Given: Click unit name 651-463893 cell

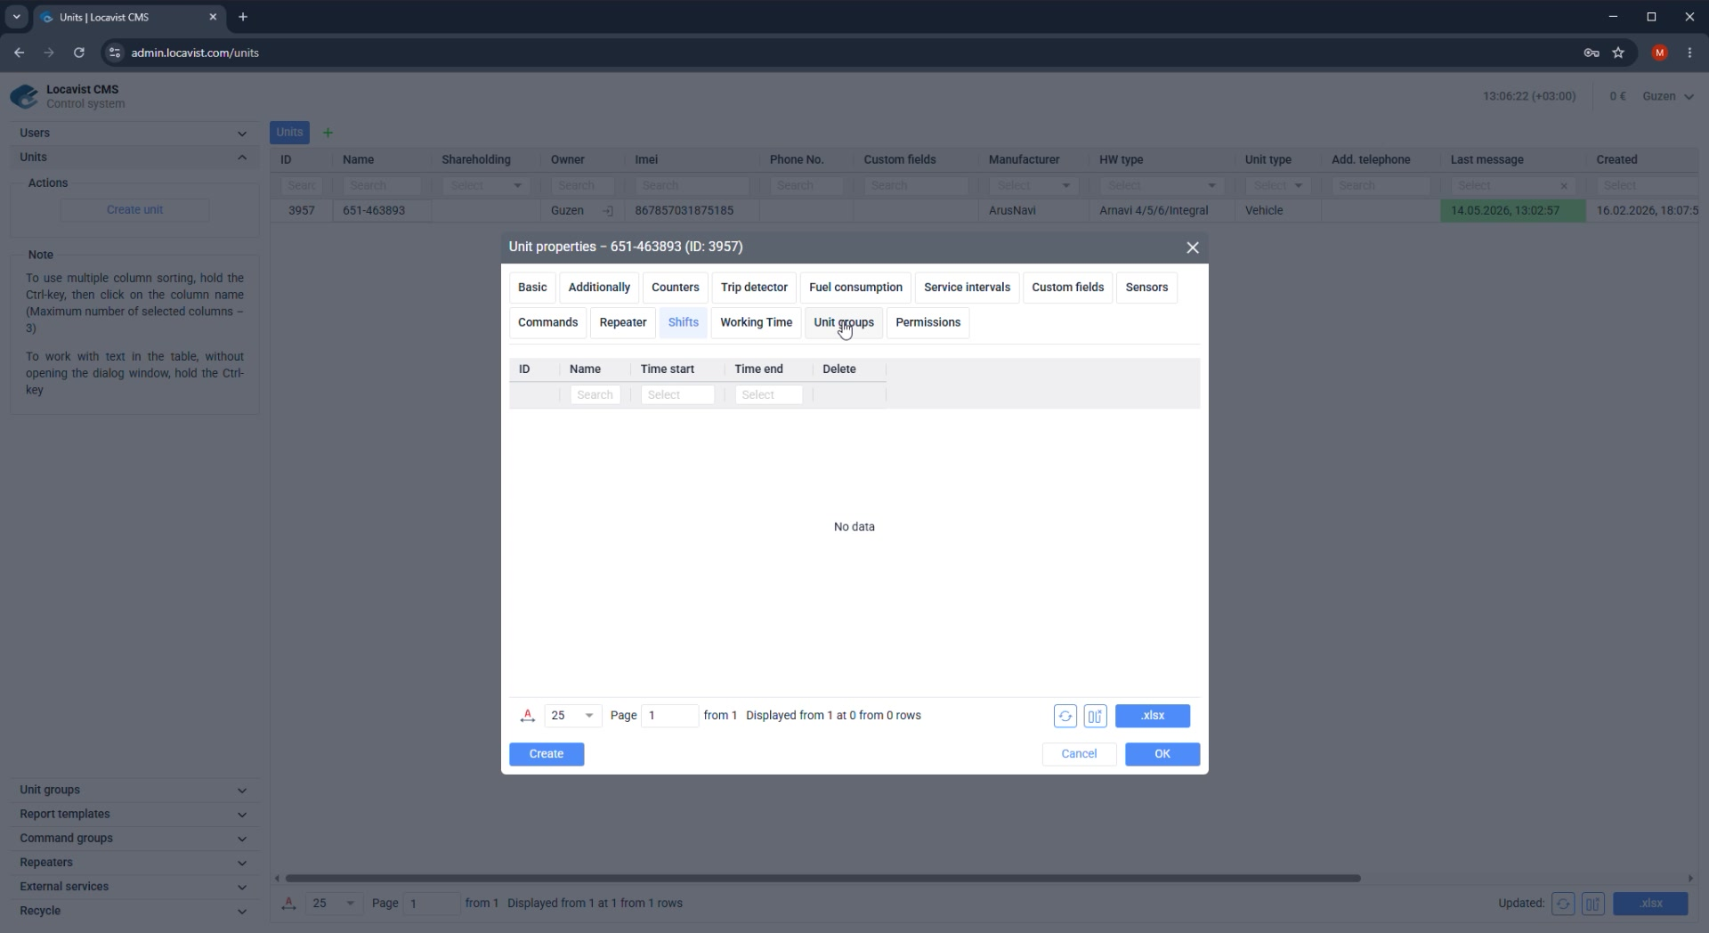Looking at the screenshot, I should click(x=382, y=211).
